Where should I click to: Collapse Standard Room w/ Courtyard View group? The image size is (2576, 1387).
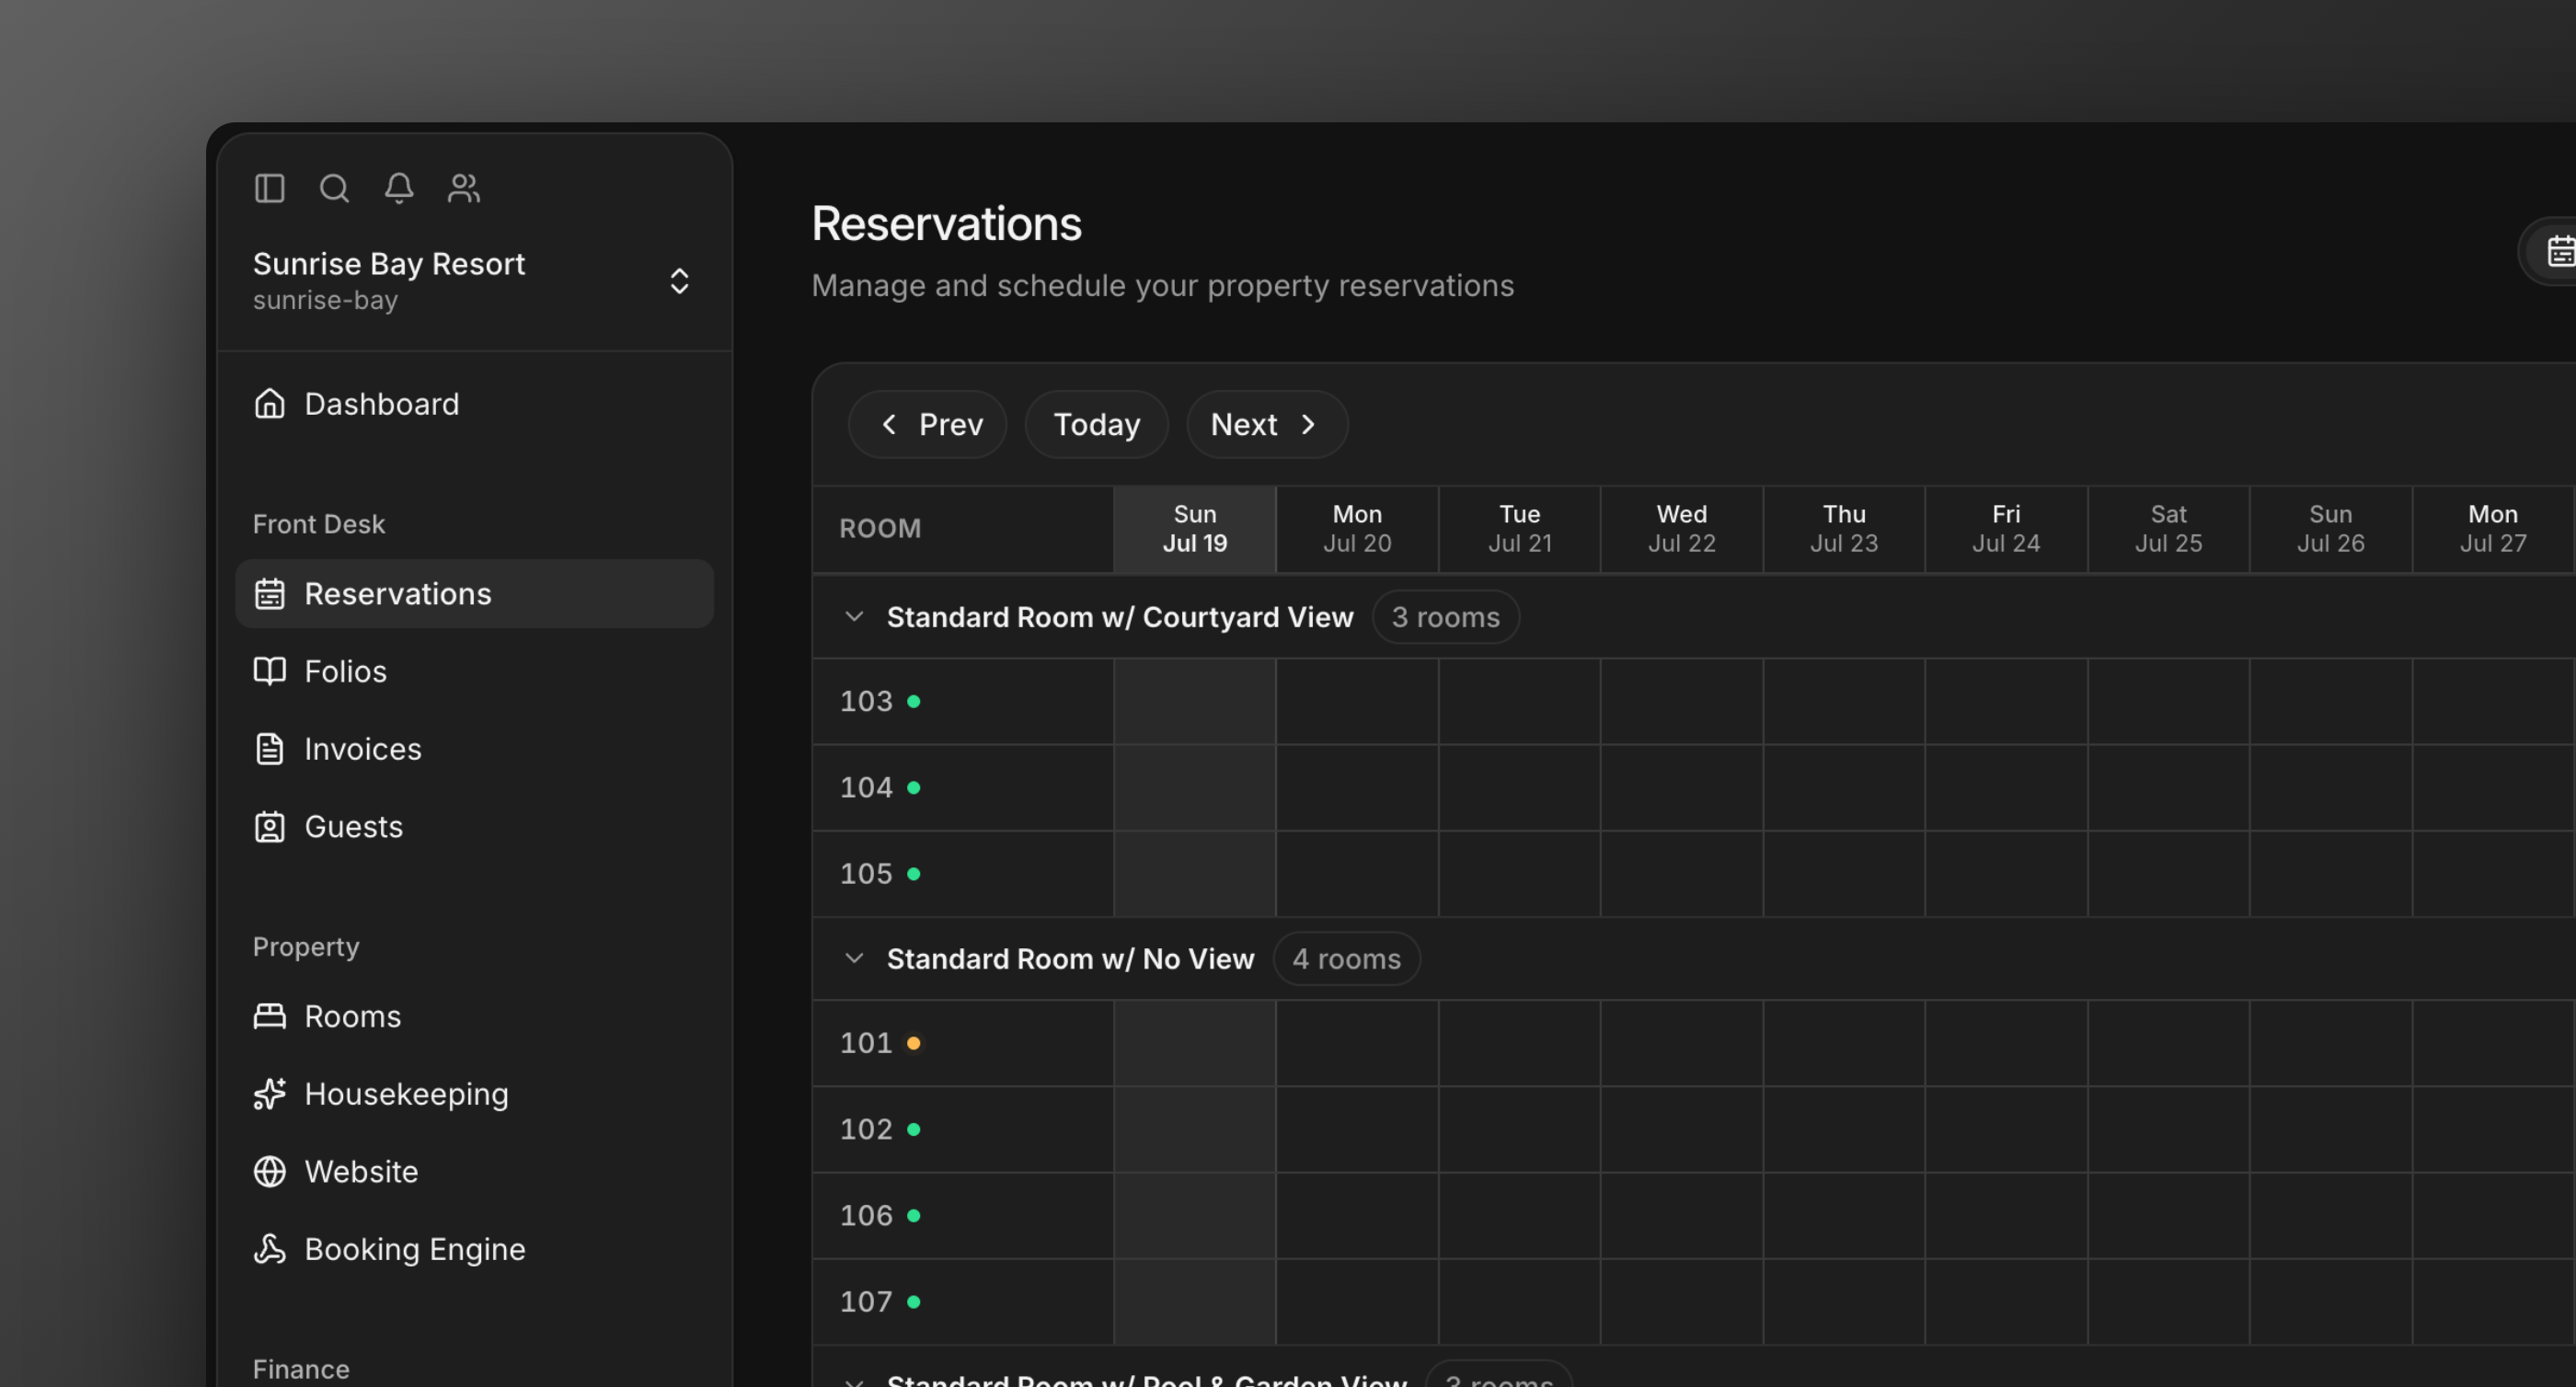tap(854, 617)
